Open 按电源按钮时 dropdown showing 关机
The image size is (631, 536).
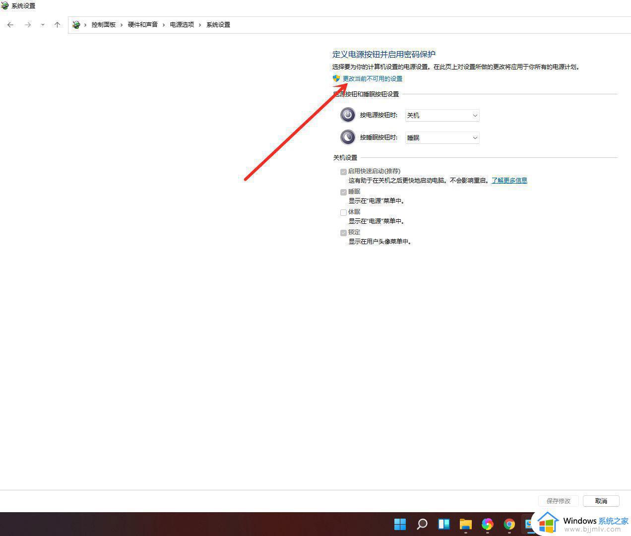(442, 115)
